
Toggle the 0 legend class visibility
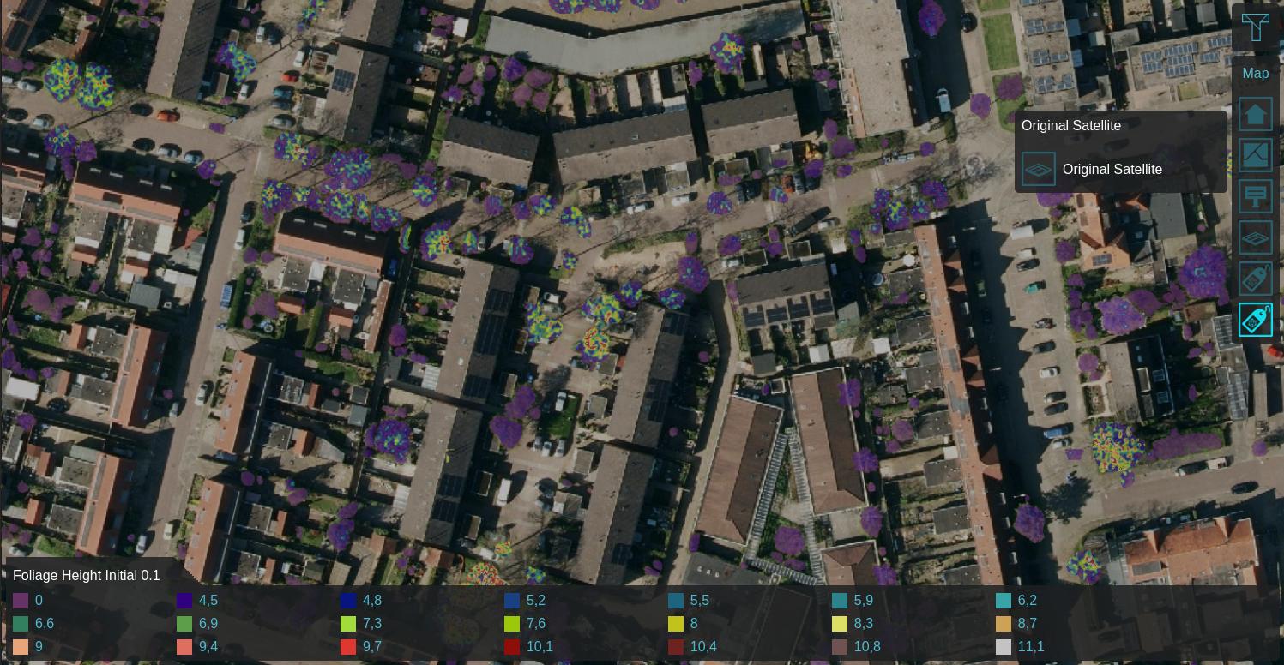[21, 601]
